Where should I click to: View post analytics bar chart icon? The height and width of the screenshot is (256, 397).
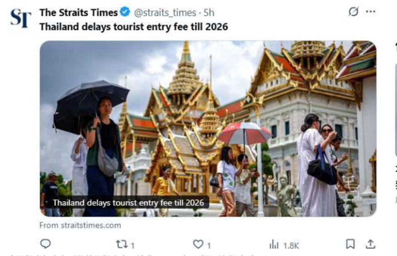tap(274, 245)
